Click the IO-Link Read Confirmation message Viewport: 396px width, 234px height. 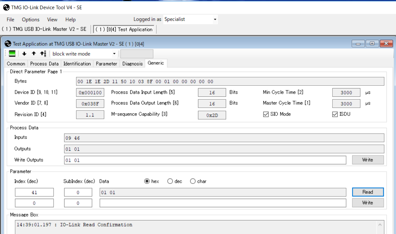[74, 225]
